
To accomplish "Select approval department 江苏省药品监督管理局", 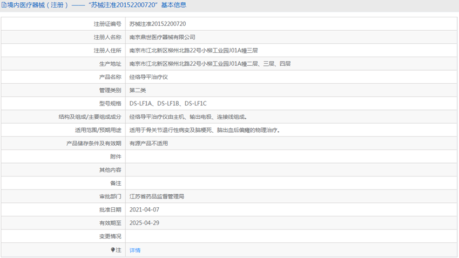I will coord(157,196).
